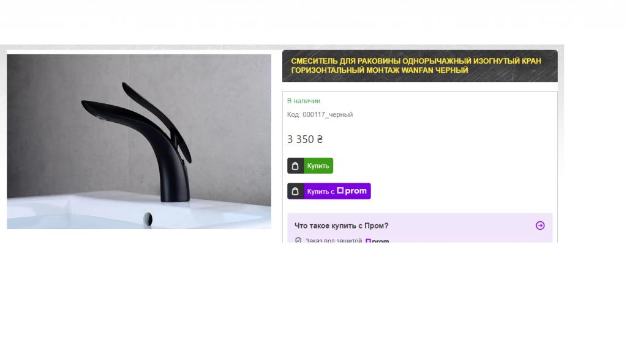This screenshot has width=627, height=352.
Task: Click the prom logo inside the purple button
Action: click(x=352, y=191)
